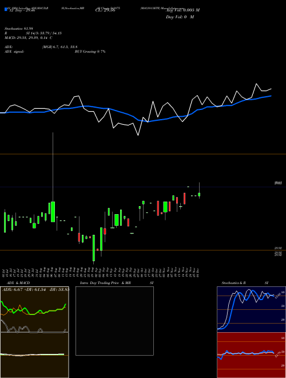286x378 pixels.
Task: Select the '28.92' price axis label
Action: pos(278,248)
